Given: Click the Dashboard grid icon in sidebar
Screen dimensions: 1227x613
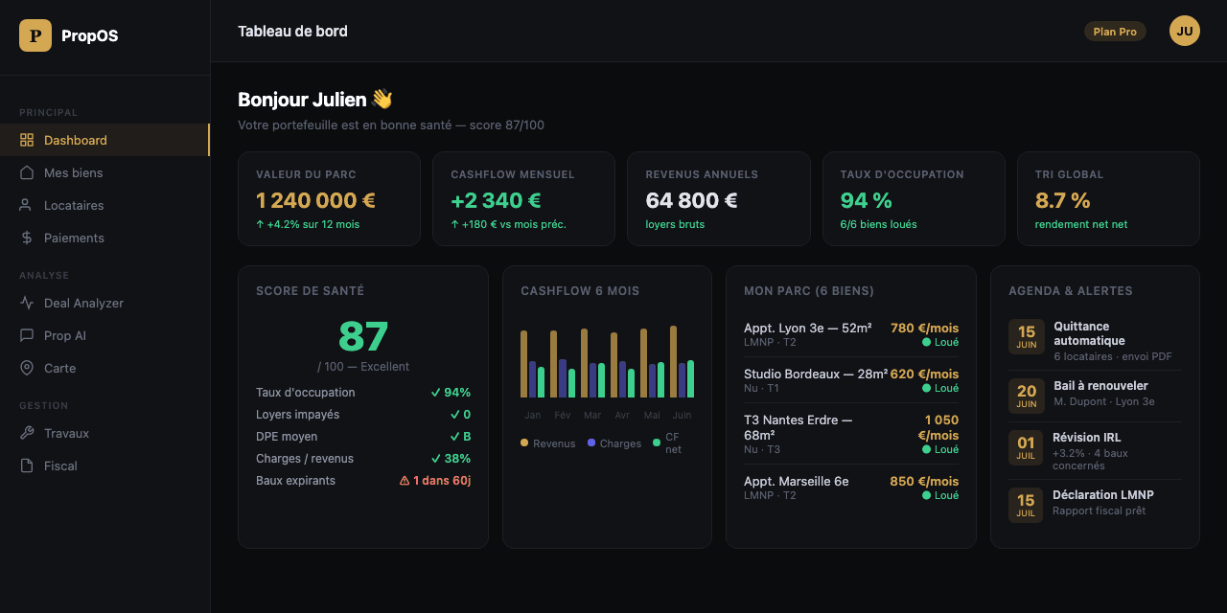Looking at the screenshot, I should click(27, 140).
